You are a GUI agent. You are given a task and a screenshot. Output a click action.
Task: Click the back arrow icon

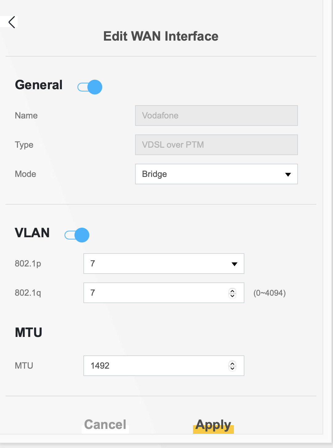12,22
